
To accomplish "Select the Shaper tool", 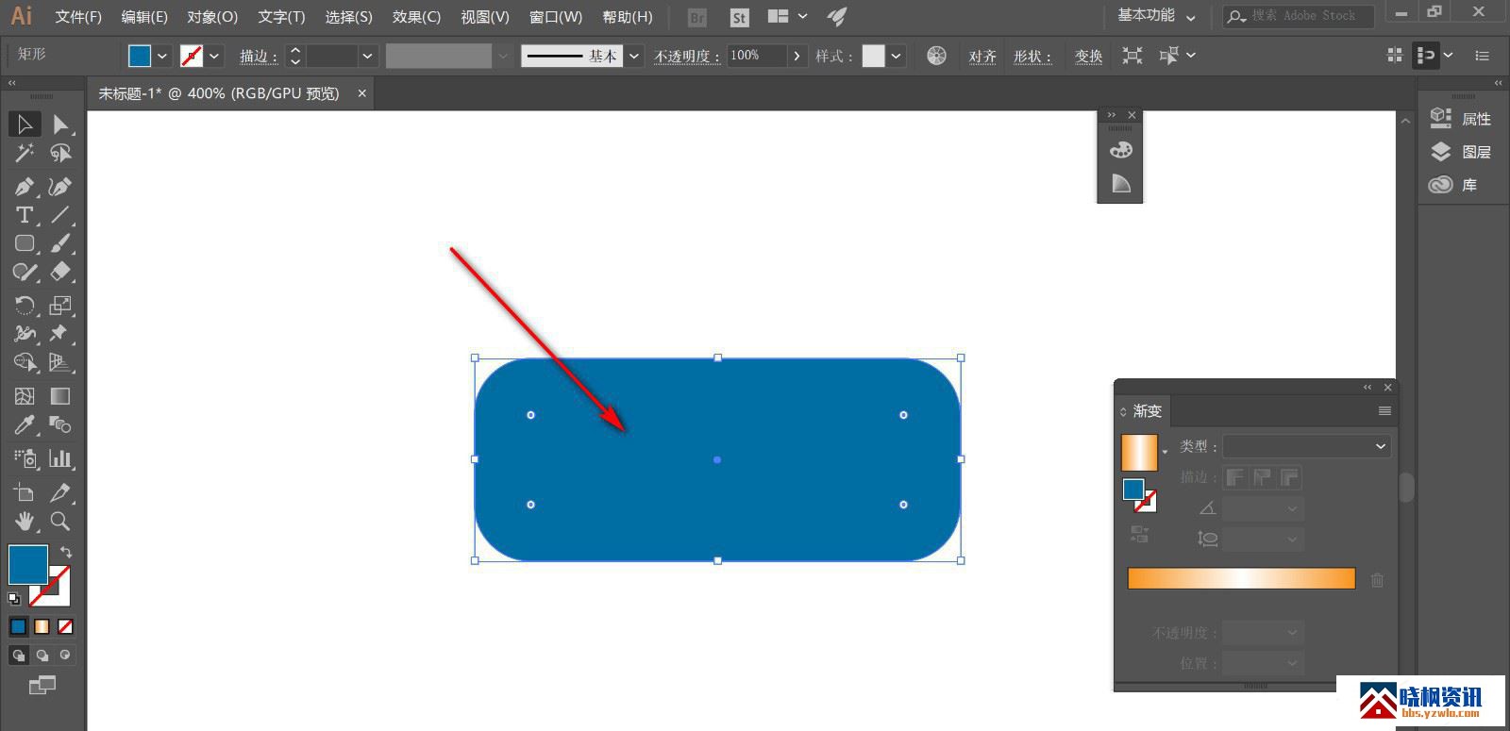I will coord(25,273).
